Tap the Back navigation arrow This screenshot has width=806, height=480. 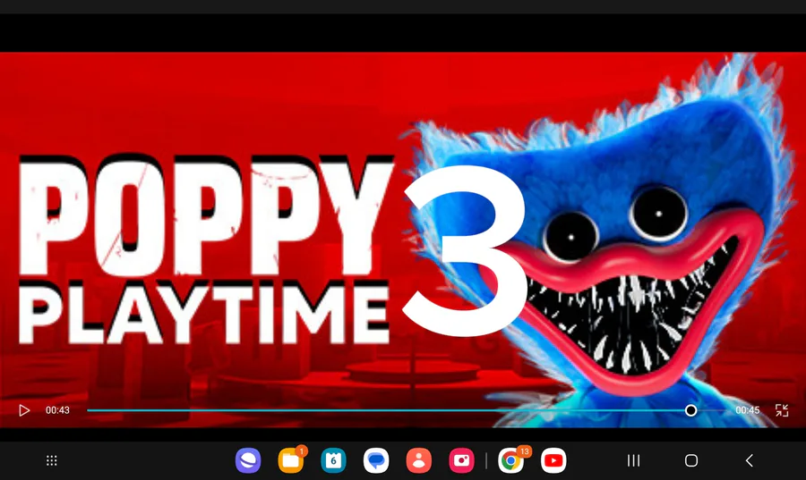[x=750, y=460]
